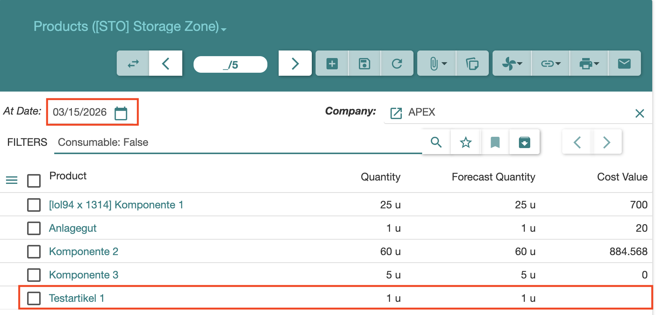The width and height of the screenshot is (656, 315).
Task: Click the switch view toggle arrows icon
Action: [x=133, y=64]
